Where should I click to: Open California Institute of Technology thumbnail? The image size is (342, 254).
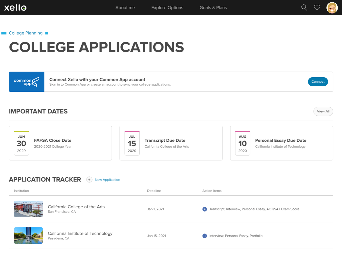(x=28, y=235)
